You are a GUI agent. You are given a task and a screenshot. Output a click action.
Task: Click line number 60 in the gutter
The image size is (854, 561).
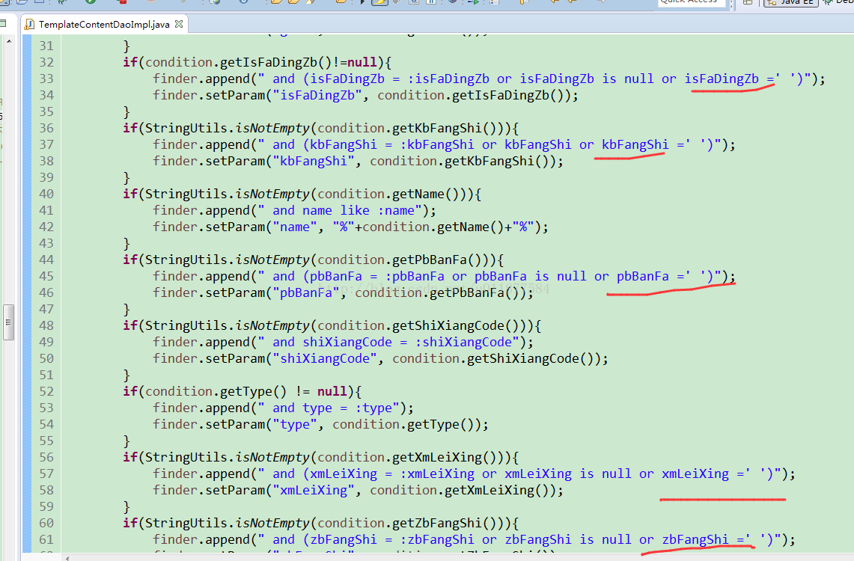tap(46, 523)
